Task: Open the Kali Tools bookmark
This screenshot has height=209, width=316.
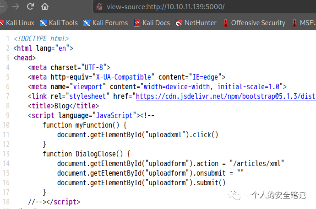Action: (x=59, y=23)
